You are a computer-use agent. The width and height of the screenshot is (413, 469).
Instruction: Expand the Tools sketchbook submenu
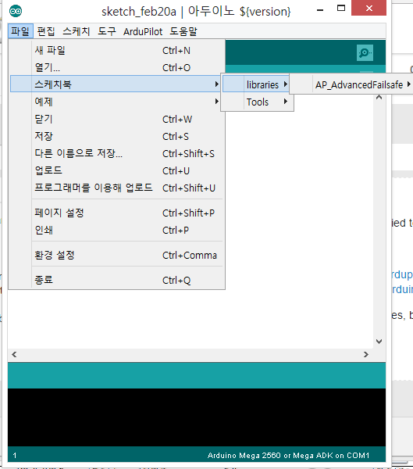258,102
